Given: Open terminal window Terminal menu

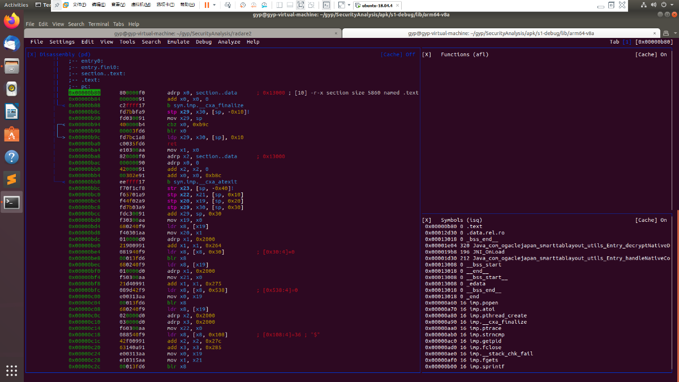Looking at the screenshot, I should (98, 24).
